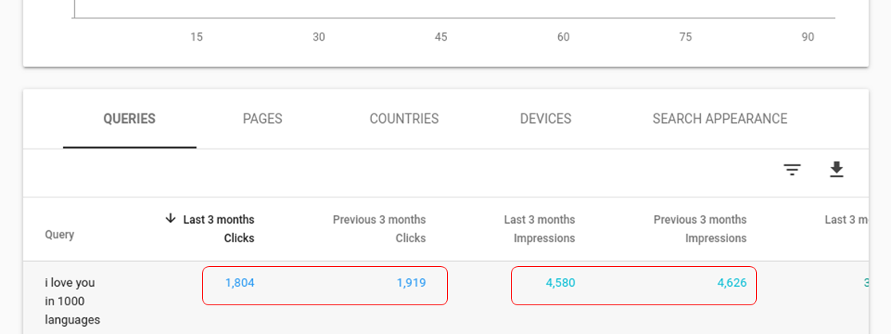Viewport: 891px width, 334px height.
Task: Show the Search Appearance tab
Action: coord(719,119)
